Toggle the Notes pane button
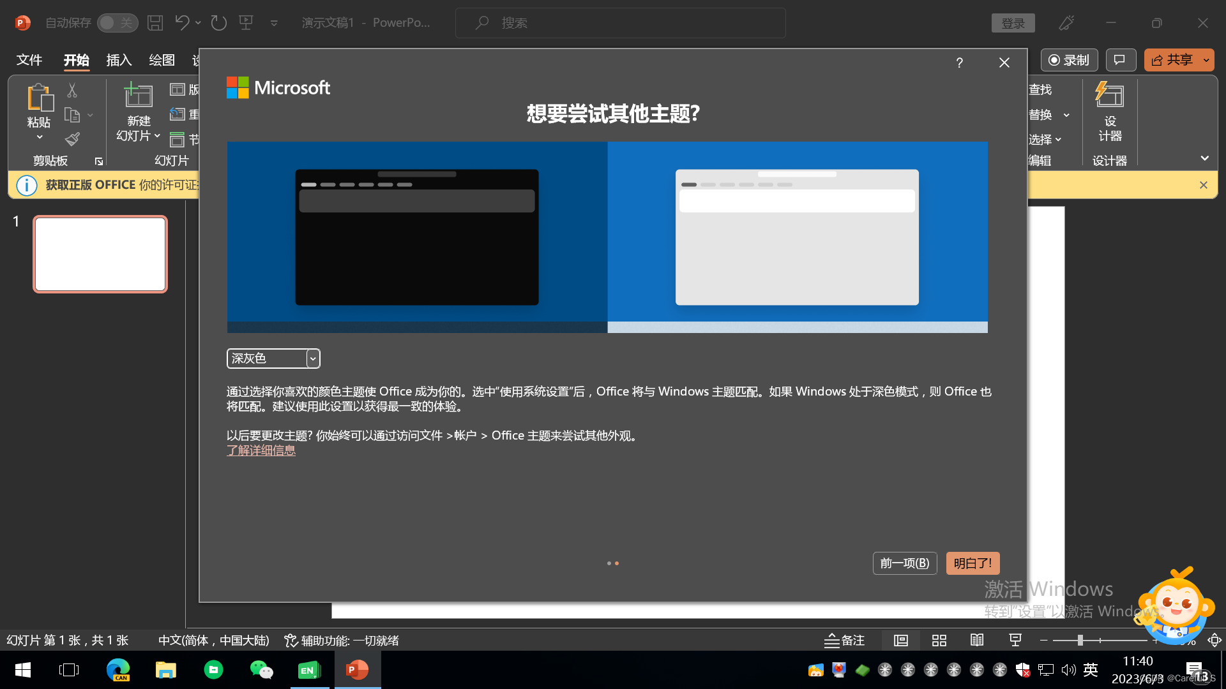 844,641
